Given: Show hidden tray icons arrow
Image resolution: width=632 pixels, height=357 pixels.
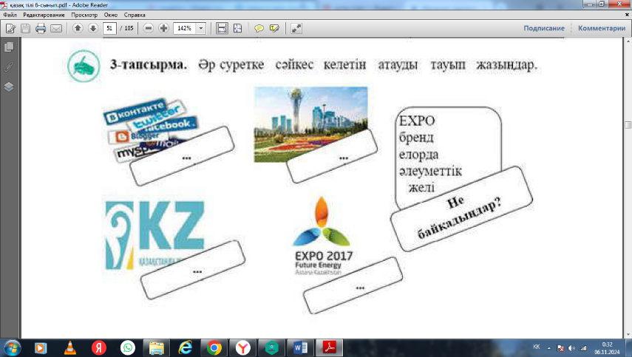Looking at the screenshot, I should click(548, 348).
